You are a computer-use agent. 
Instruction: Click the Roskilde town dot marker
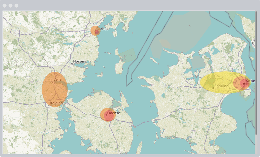click(213, 88)
